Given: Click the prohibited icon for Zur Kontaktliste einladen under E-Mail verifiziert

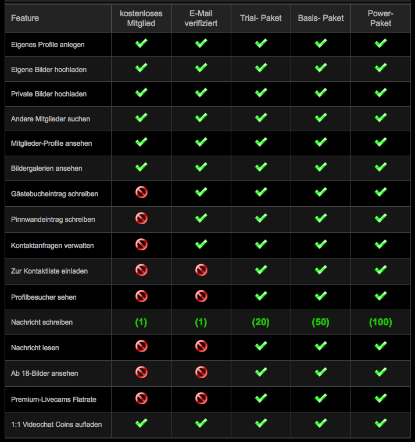Looking at the screenshot, I should pyautogui.click(x=201, y=270).
